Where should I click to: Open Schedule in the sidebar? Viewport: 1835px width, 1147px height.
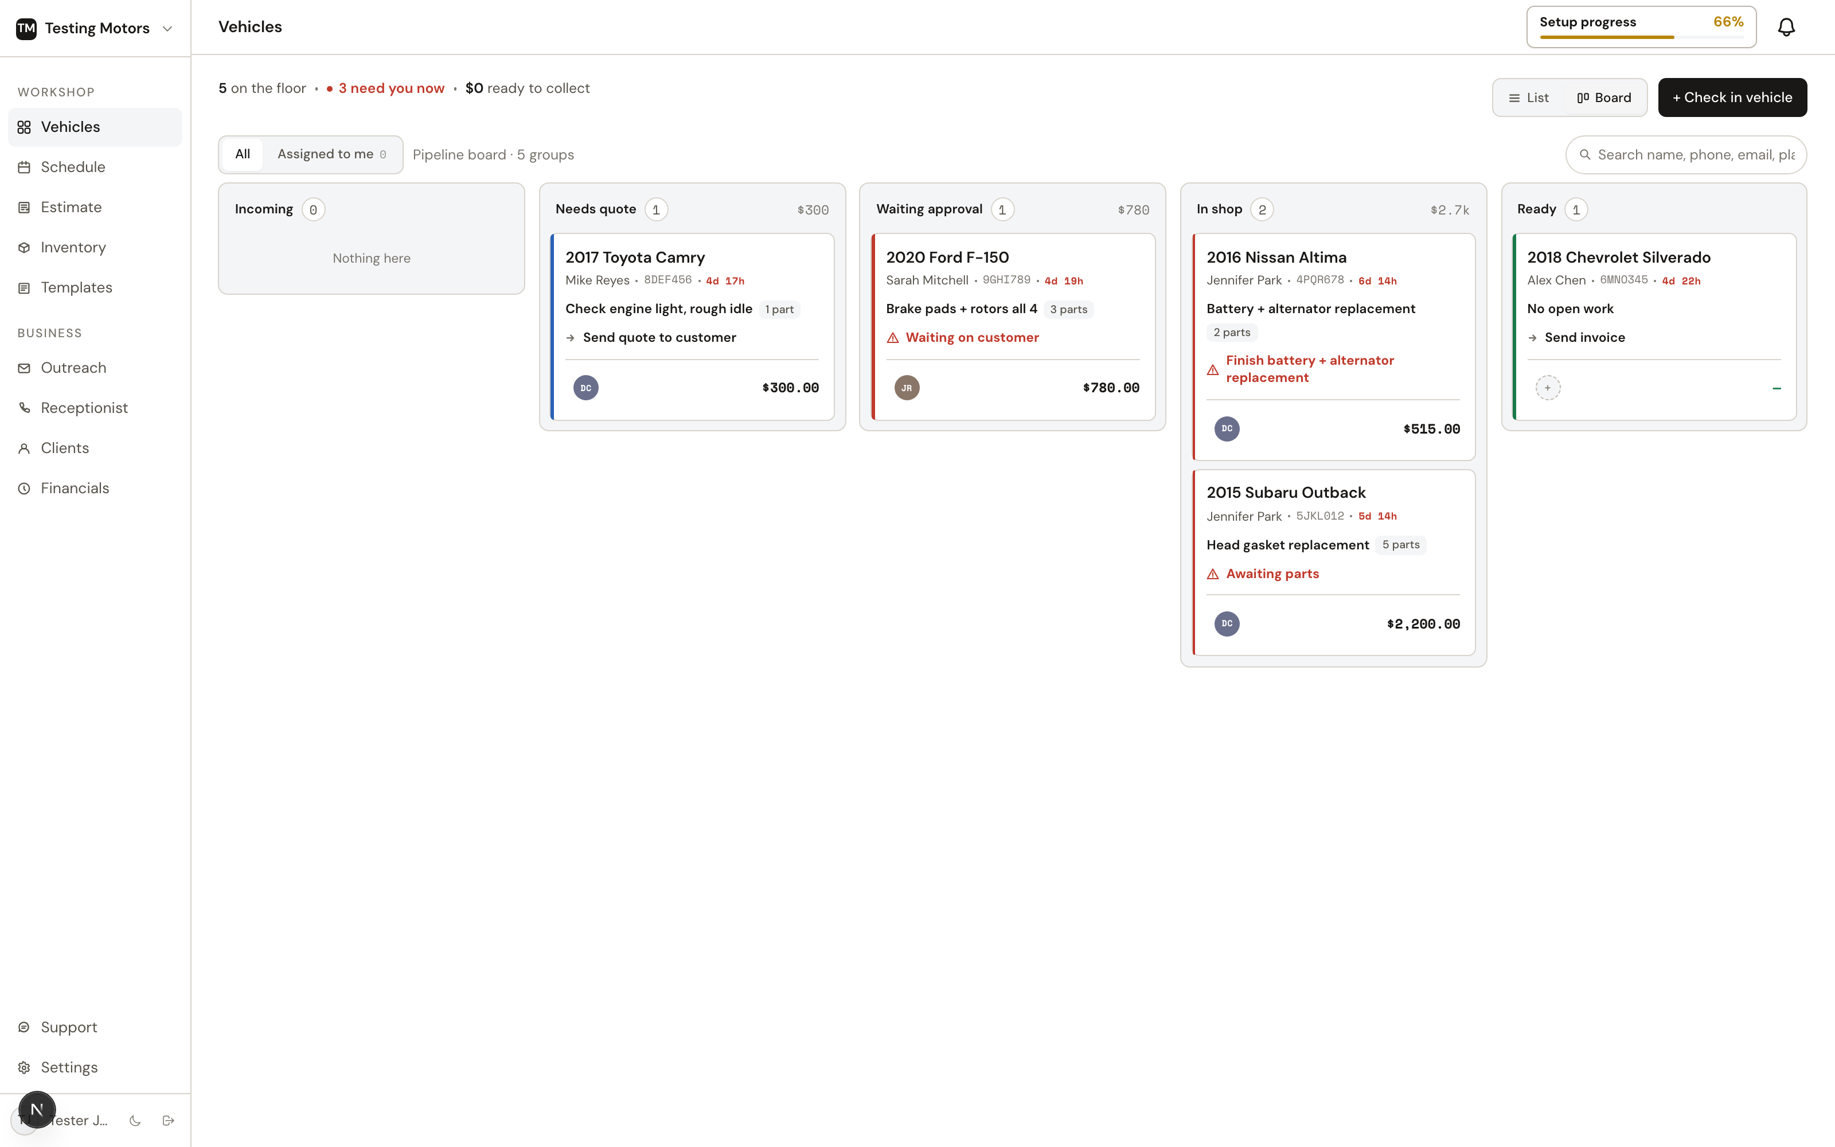click(95, 167)
